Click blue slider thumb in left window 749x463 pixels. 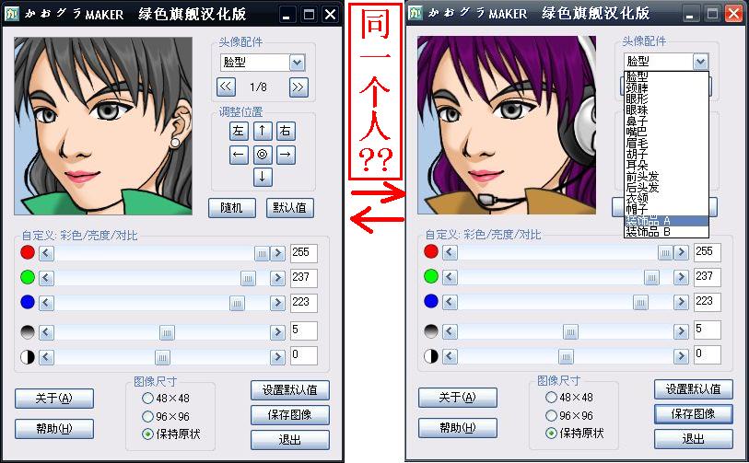(x=237, y=303)
